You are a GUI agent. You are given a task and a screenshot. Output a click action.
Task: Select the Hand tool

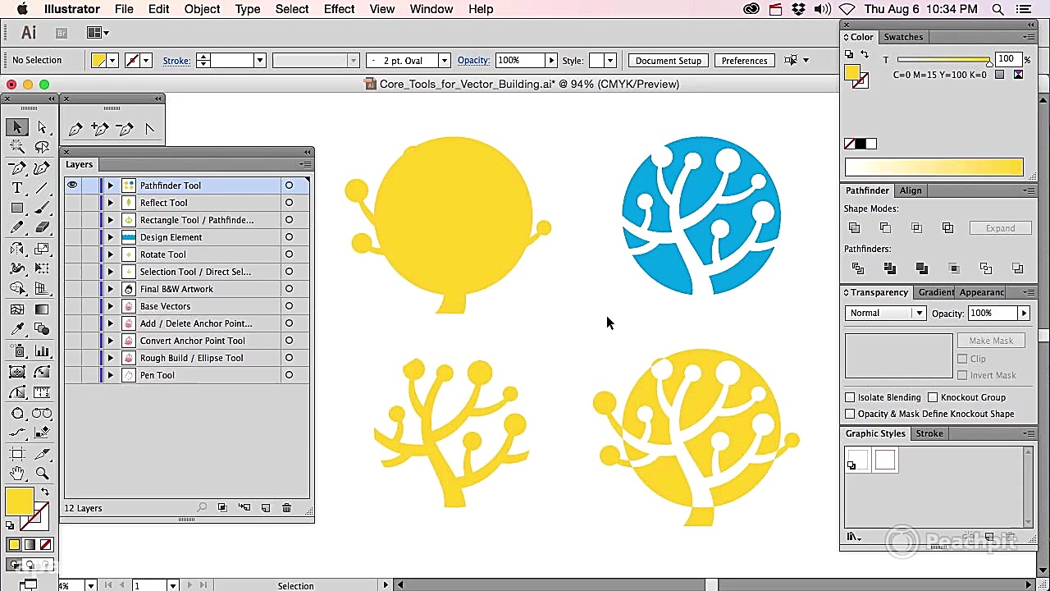point(17,474)
